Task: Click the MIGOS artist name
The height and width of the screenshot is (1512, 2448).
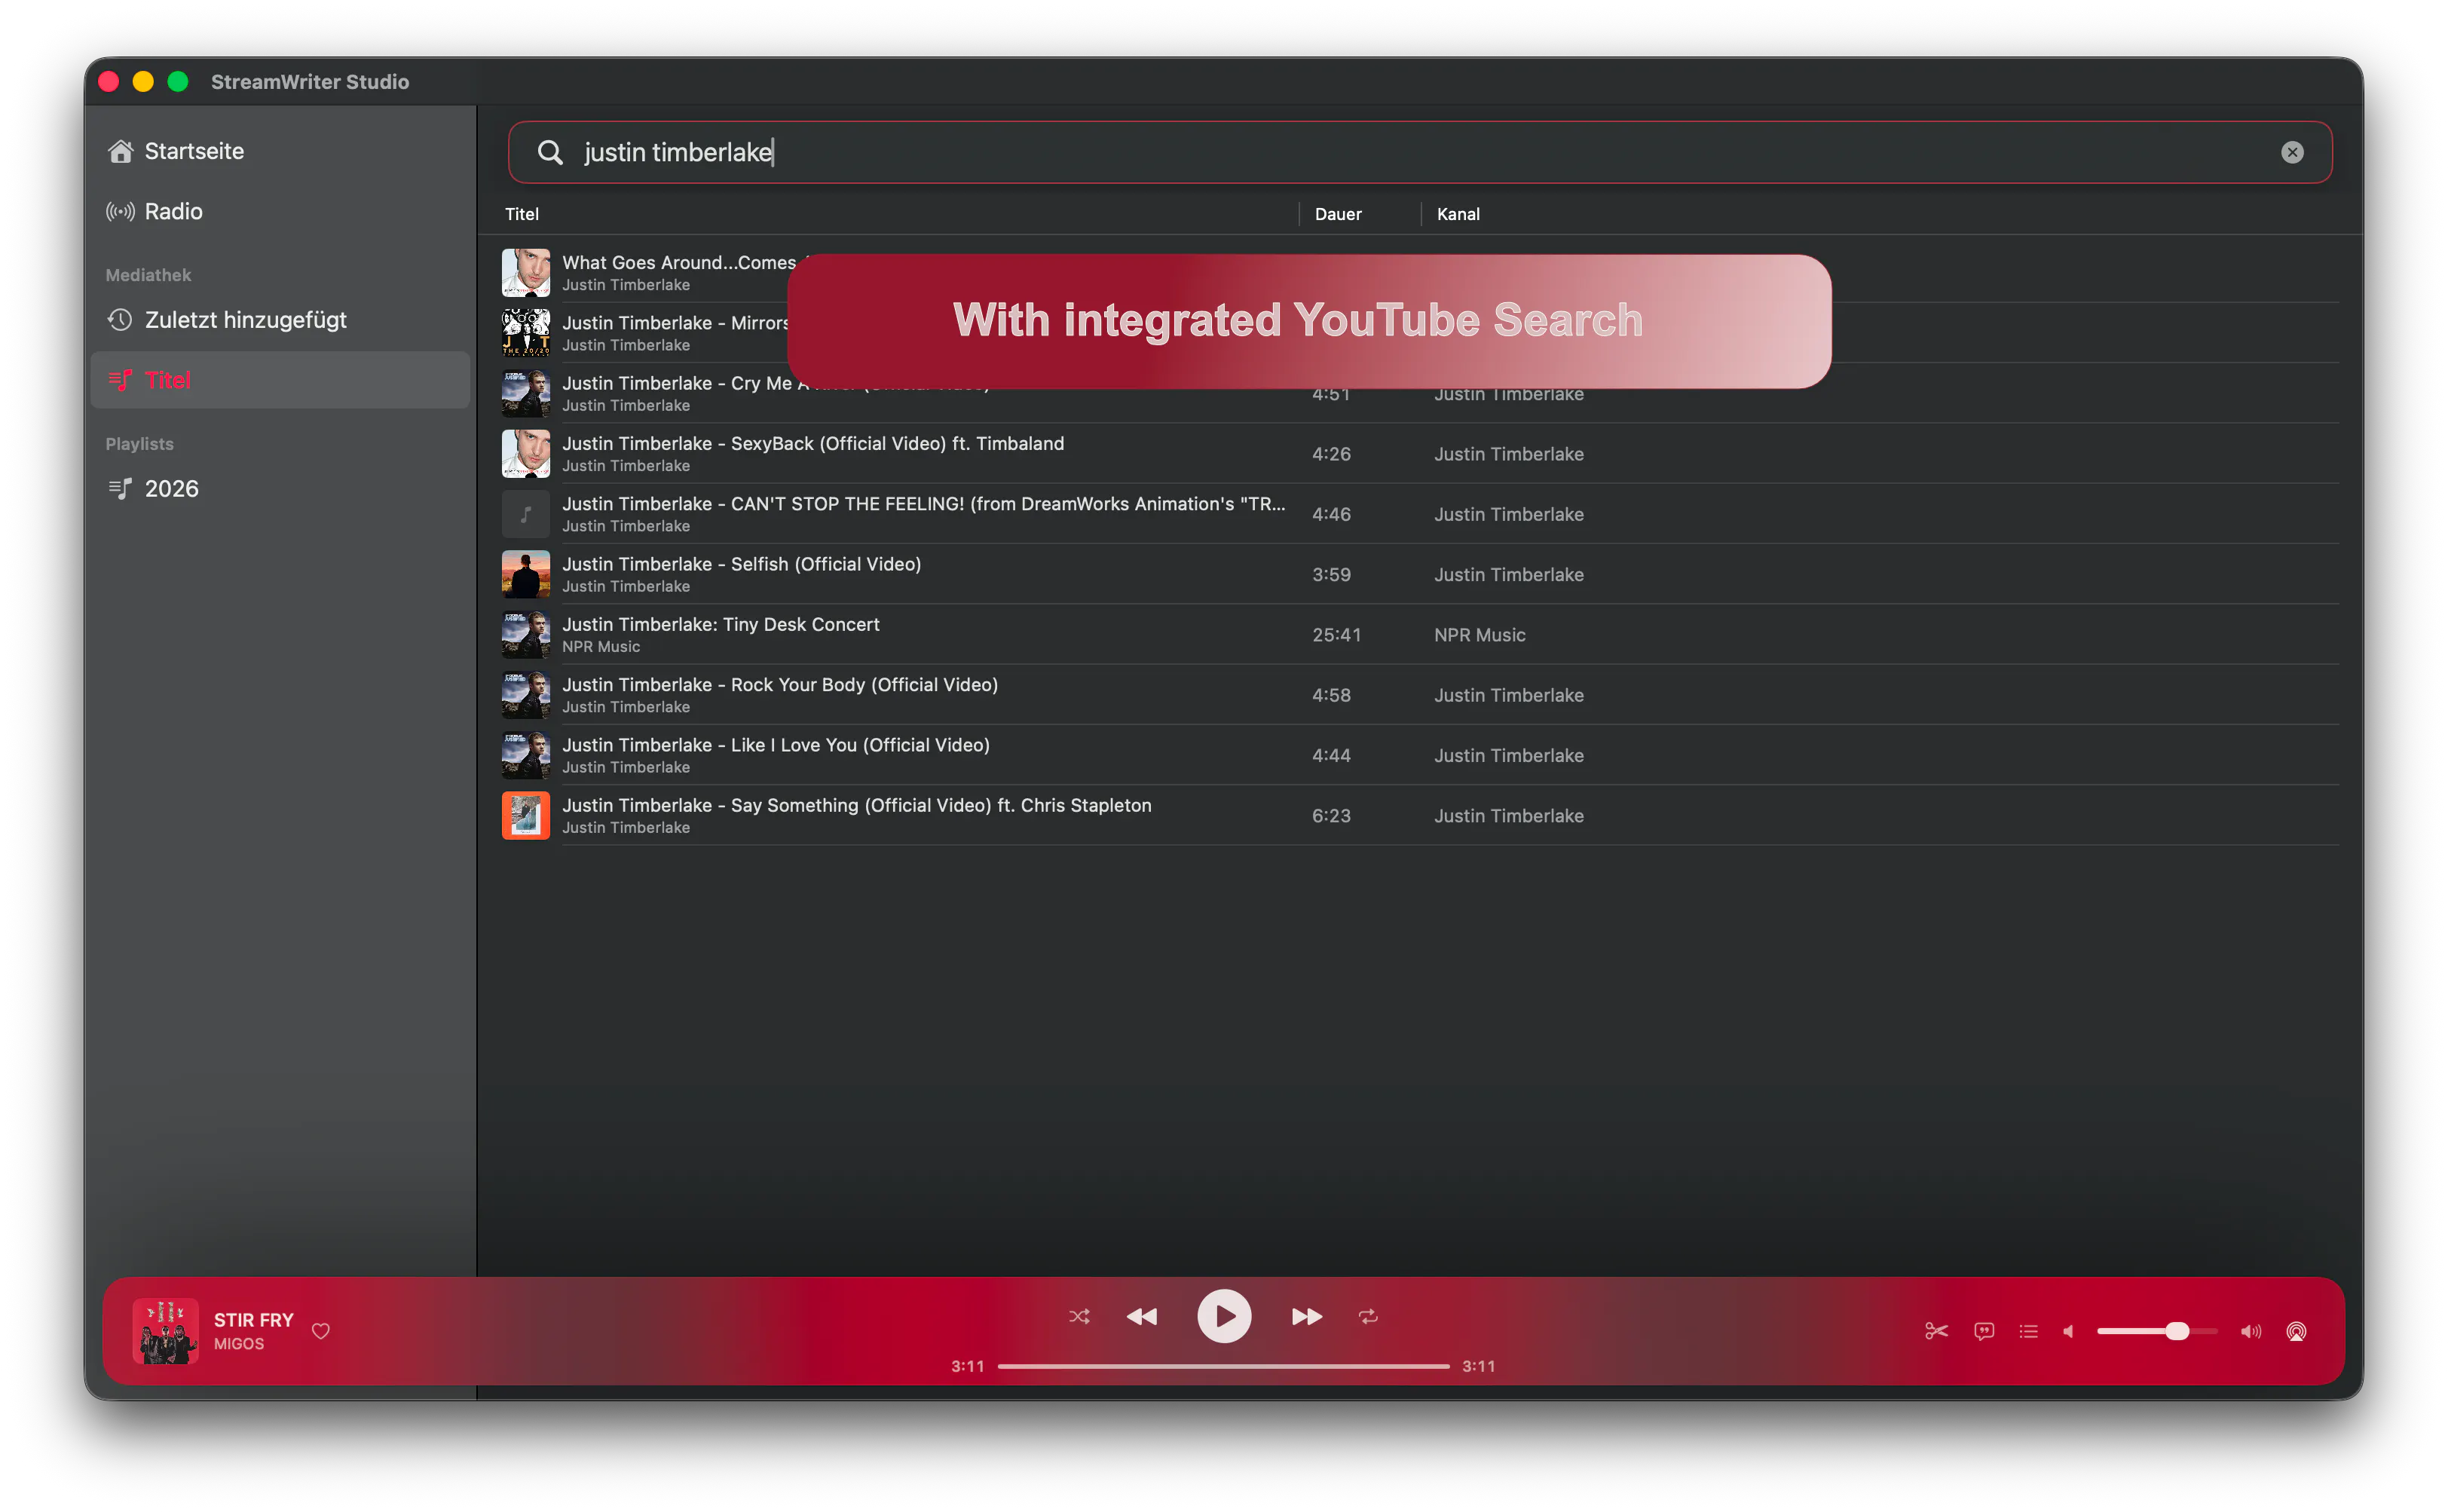Action: 239,1344
